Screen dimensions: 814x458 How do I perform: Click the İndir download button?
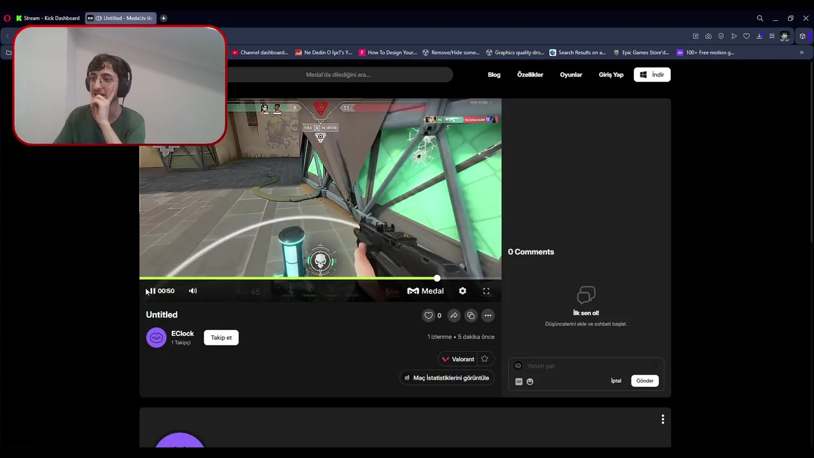pos(652,74)
